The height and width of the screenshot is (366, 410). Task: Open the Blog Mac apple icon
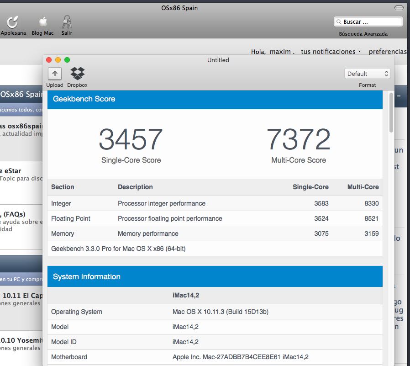point(43,22)
